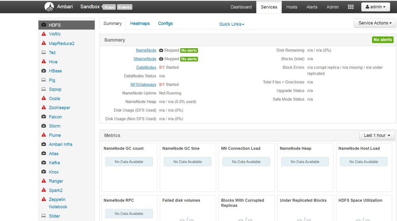The height and width of the screenshot is (221, 397).
Task: Open the admin user dropdown
Action: (x=376, y=7)
